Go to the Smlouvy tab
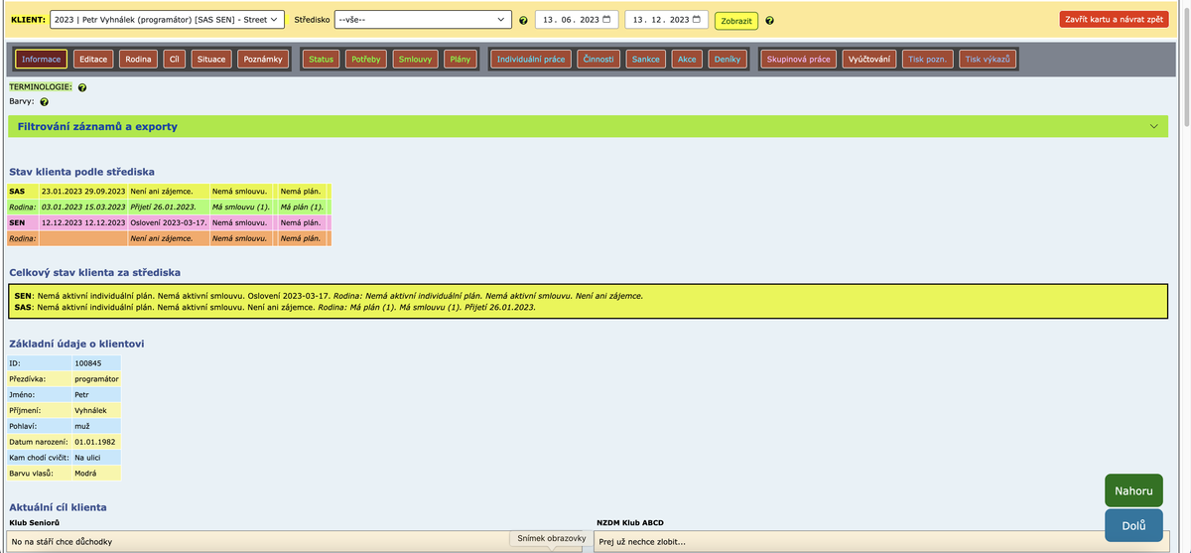The height and width of the screenshot is (553, 1191). [x=415, y=60]
